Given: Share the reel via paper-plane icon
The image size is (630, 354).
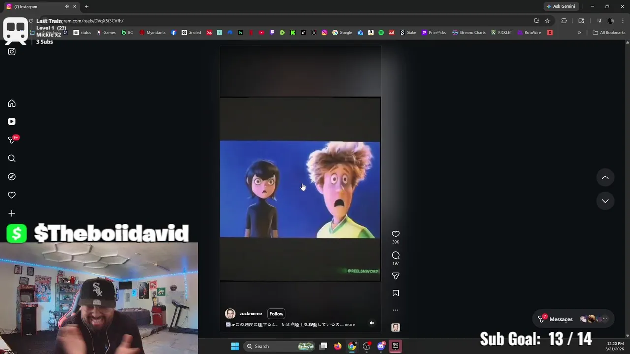Looking at the screenshot, I should pyautogui.click(x=396, y=276).
